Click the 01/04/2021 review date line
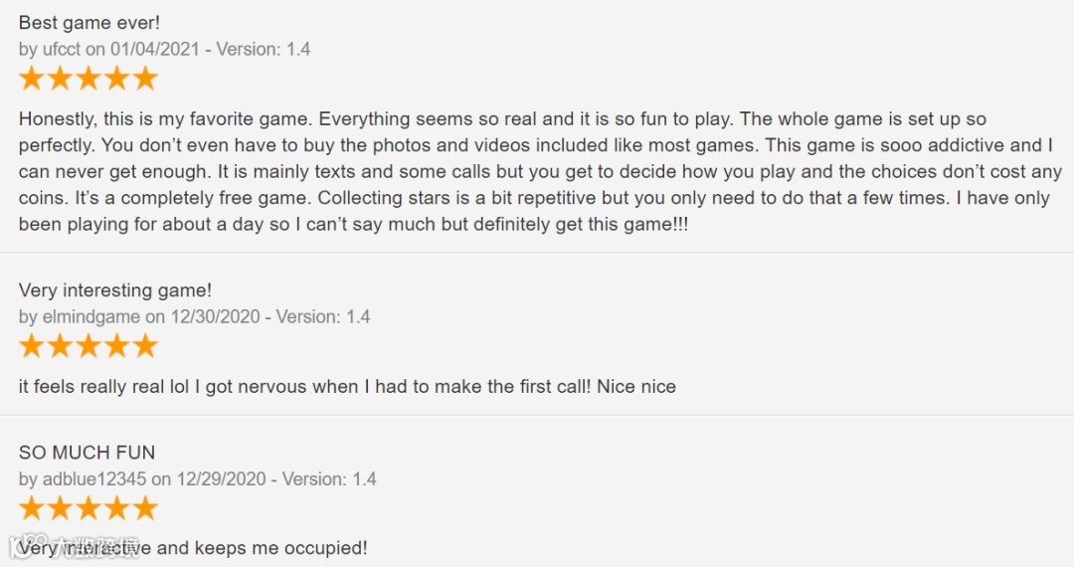 point(164,50)
